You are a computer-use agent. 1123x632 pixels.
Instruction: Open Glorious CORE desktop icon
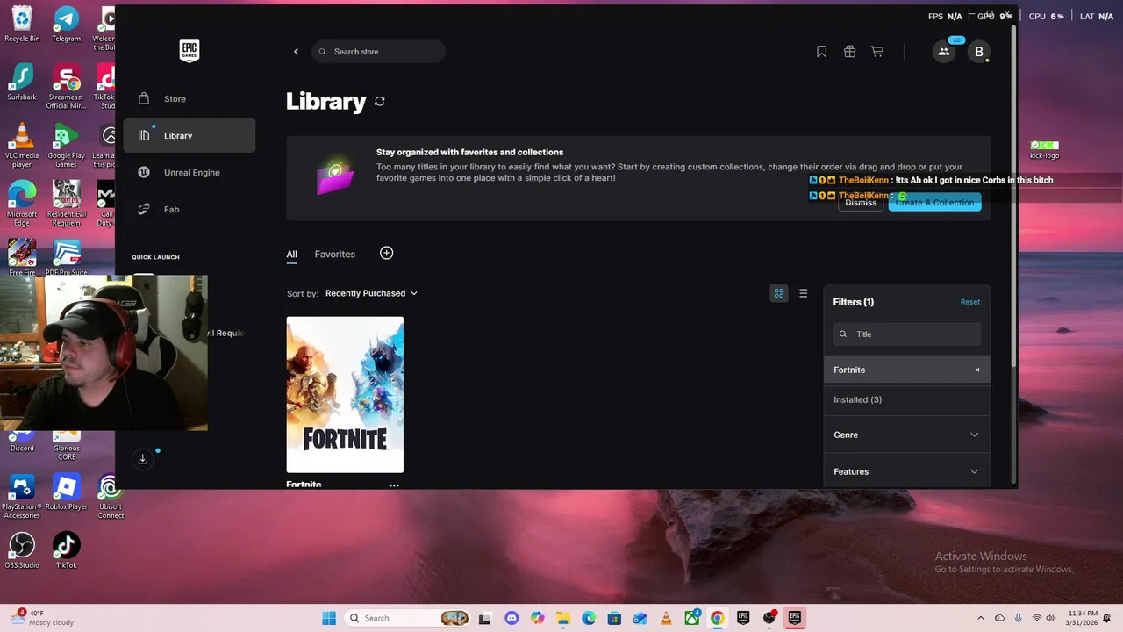click(x=66, y=446)
